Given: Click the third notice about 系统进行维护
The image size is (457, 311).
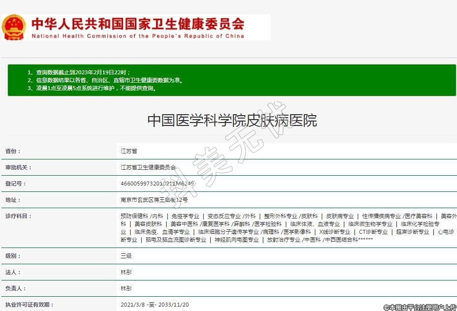Looking at the screenshot, I should pos(92,89).
